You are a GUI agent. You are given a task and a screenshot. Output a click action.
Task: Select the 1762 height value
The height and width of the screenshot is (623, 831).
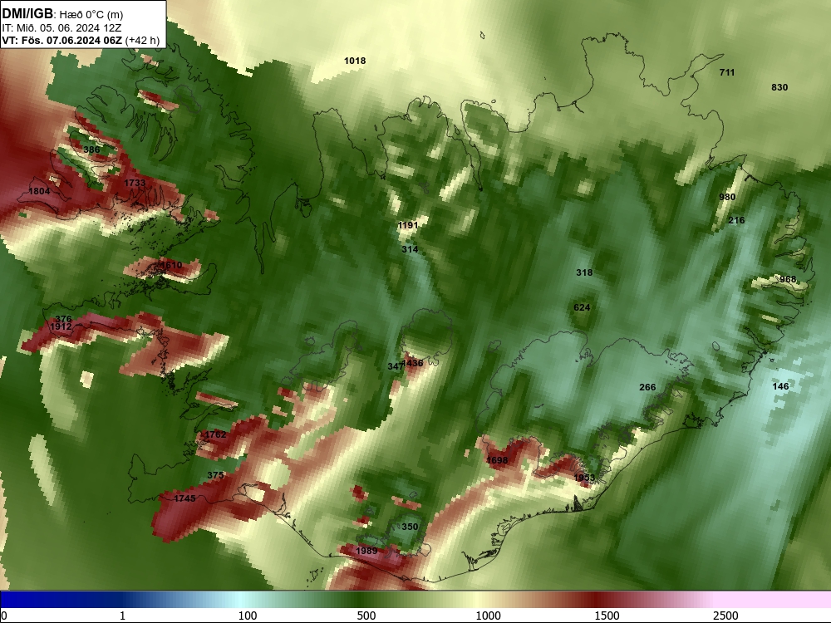click(x=215, y=434)
